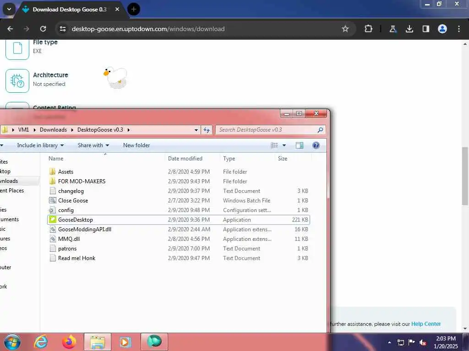Change your view icon in Explorer
Image resolution: width=469 pixels, height=351 pixels.
tap(274, 145)
